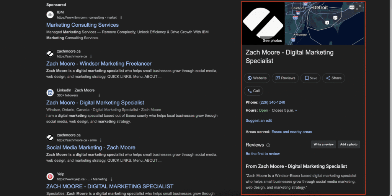This screenshot has width=392, height=196.
Task: Expand business hours dropdown arrow
Action: click(x=296, y=111)
